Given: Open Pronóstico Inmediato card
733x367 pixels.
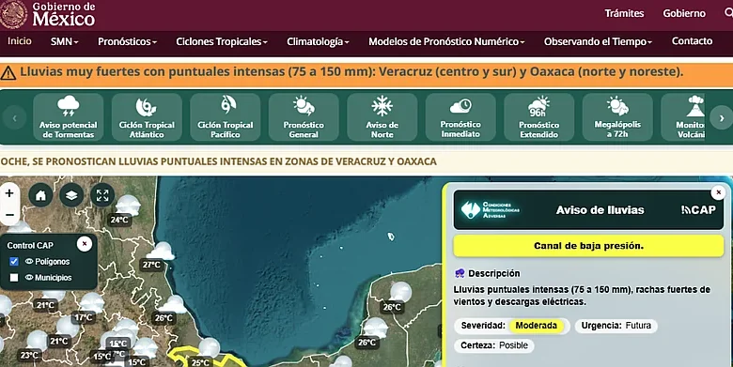Looking at the screenshot, I should pyautogui.click(x=460, y=117).
